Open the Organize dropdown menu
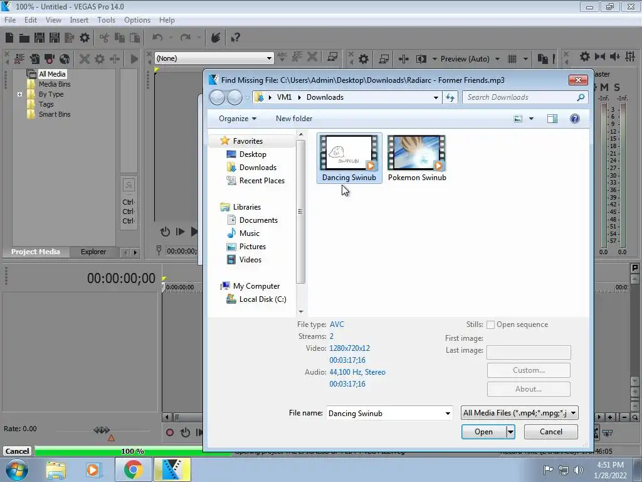The width and height of the screenshot is (642, 482). pos(238,119)
